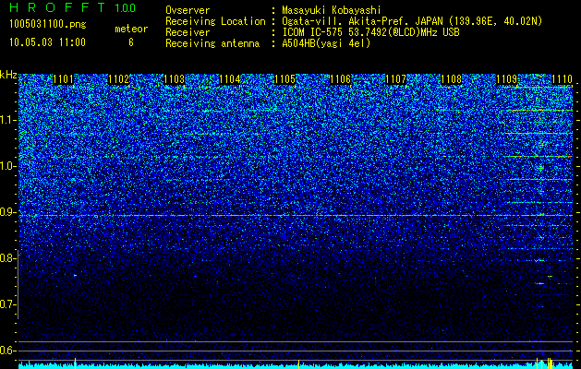Click the kHz axis unit label

(8, 75)
